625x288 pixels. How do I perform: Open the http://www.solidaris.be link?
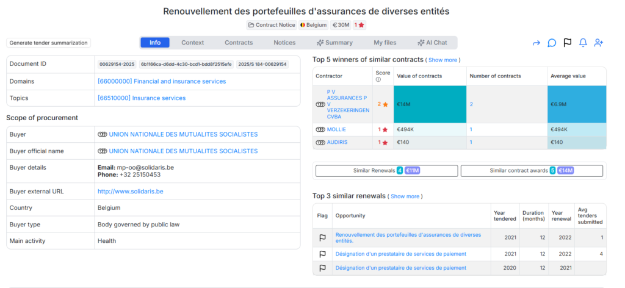click(131, 192)
